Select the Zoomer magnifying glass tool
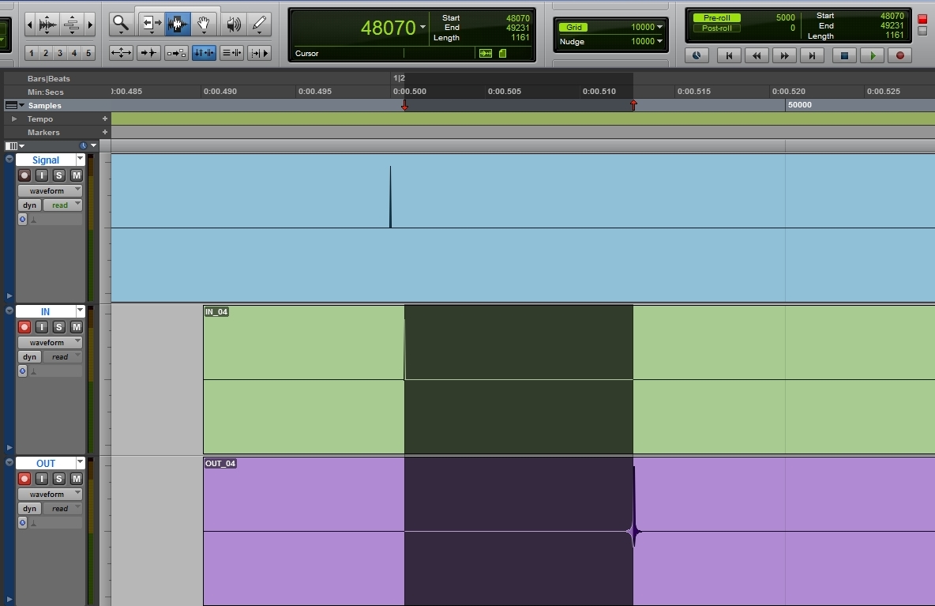935x606 pixels. click(x=121, y=24)
